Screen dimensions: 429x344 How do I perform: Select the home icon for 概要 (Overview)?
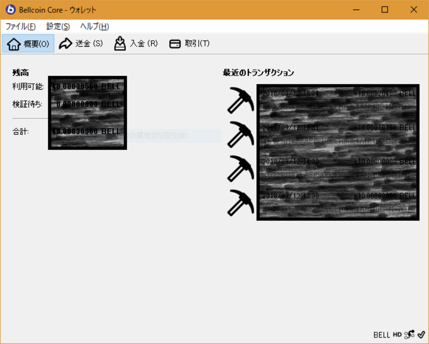click(x=13, y=43)
